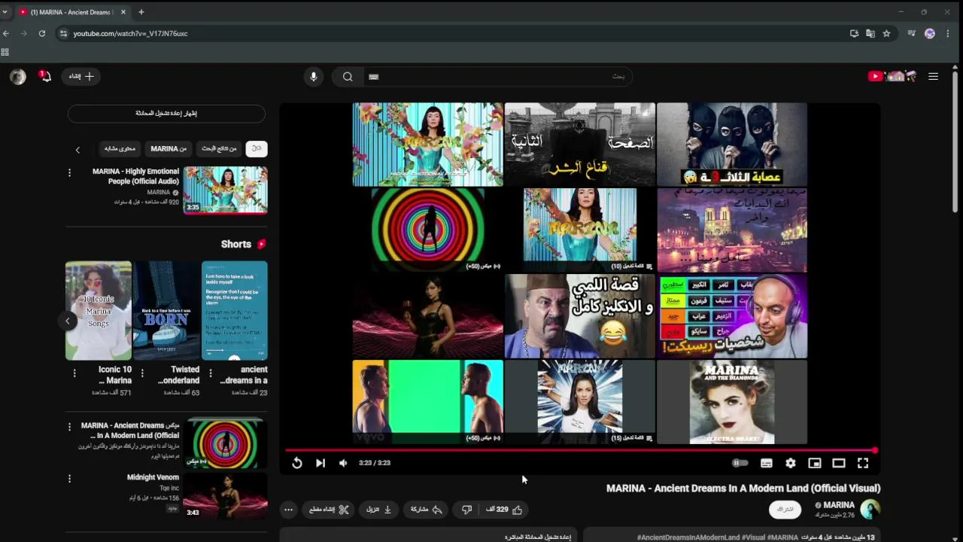Reload the browser page
963x542 pixels.
pos(42,33)
